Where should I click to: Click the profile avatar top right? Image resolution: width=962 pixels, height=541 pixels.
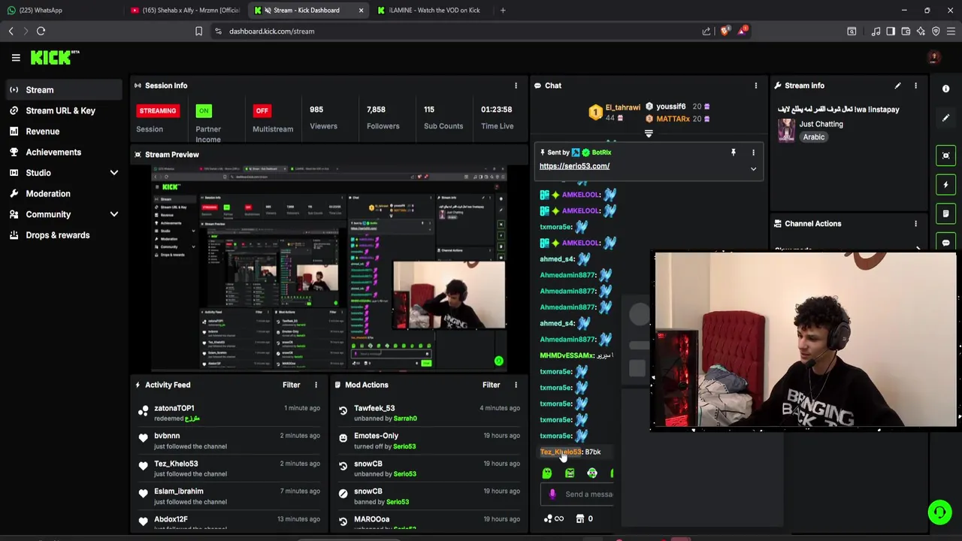click(x=933, y=57)
